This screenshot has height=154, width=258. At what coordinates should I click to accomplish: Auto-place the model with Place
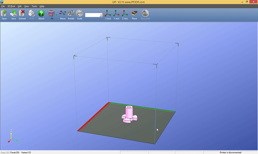tap(134, 14)
